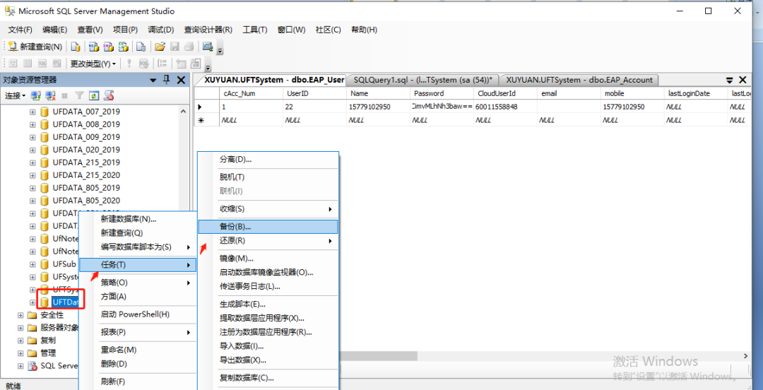Click the Add New Derived Table icon
The image size is (763, 390).
pos(196,64)
